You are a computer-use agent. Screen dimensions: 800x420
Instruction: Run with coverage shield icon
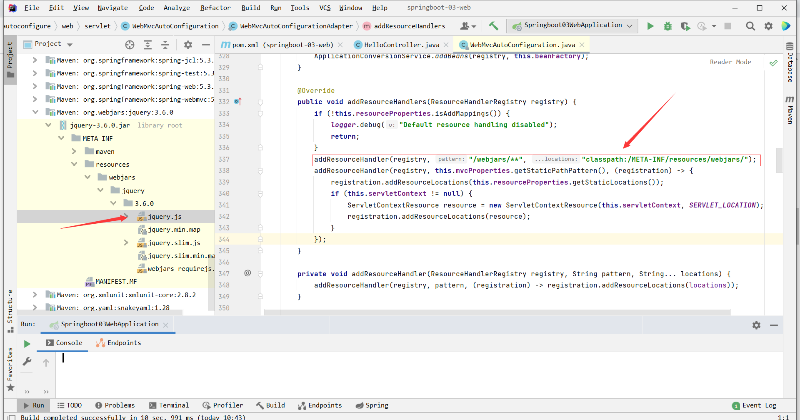click(x=685, y=26)
